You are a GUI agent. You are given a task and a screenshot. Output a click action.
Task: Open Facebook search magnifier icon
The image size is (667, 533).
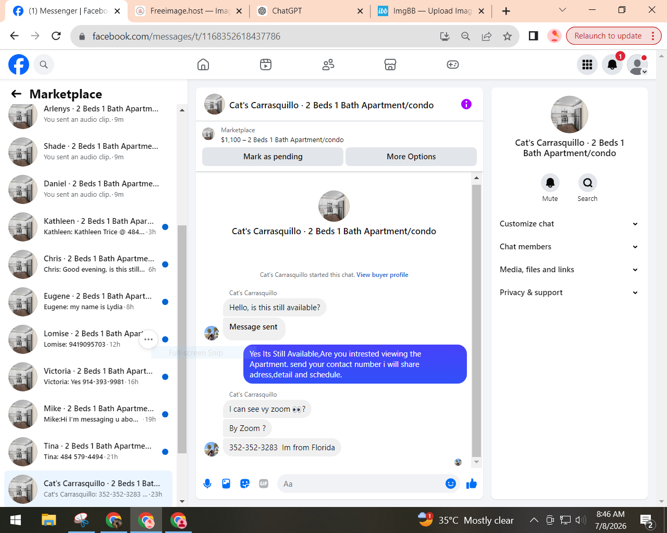click(x=44, y=65)
